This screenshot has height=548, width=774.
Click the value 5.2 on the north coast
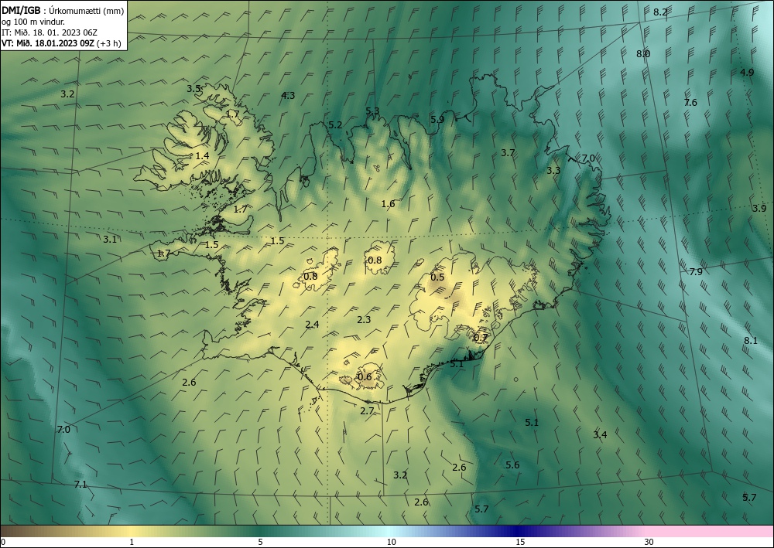pos(335,125)
